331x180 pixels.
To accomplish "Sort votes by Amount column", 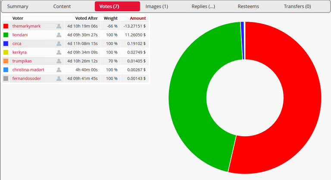I will coord(138,18).
